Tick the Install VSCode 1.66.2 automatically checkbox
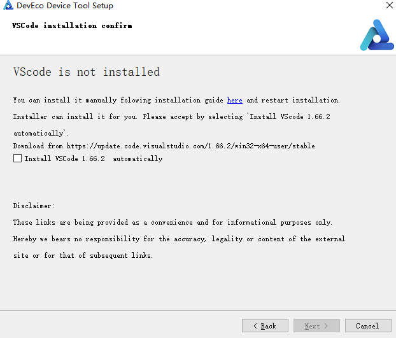Viewport: 396px width, 338px height. pyautogui.click(x=17, y=158)
